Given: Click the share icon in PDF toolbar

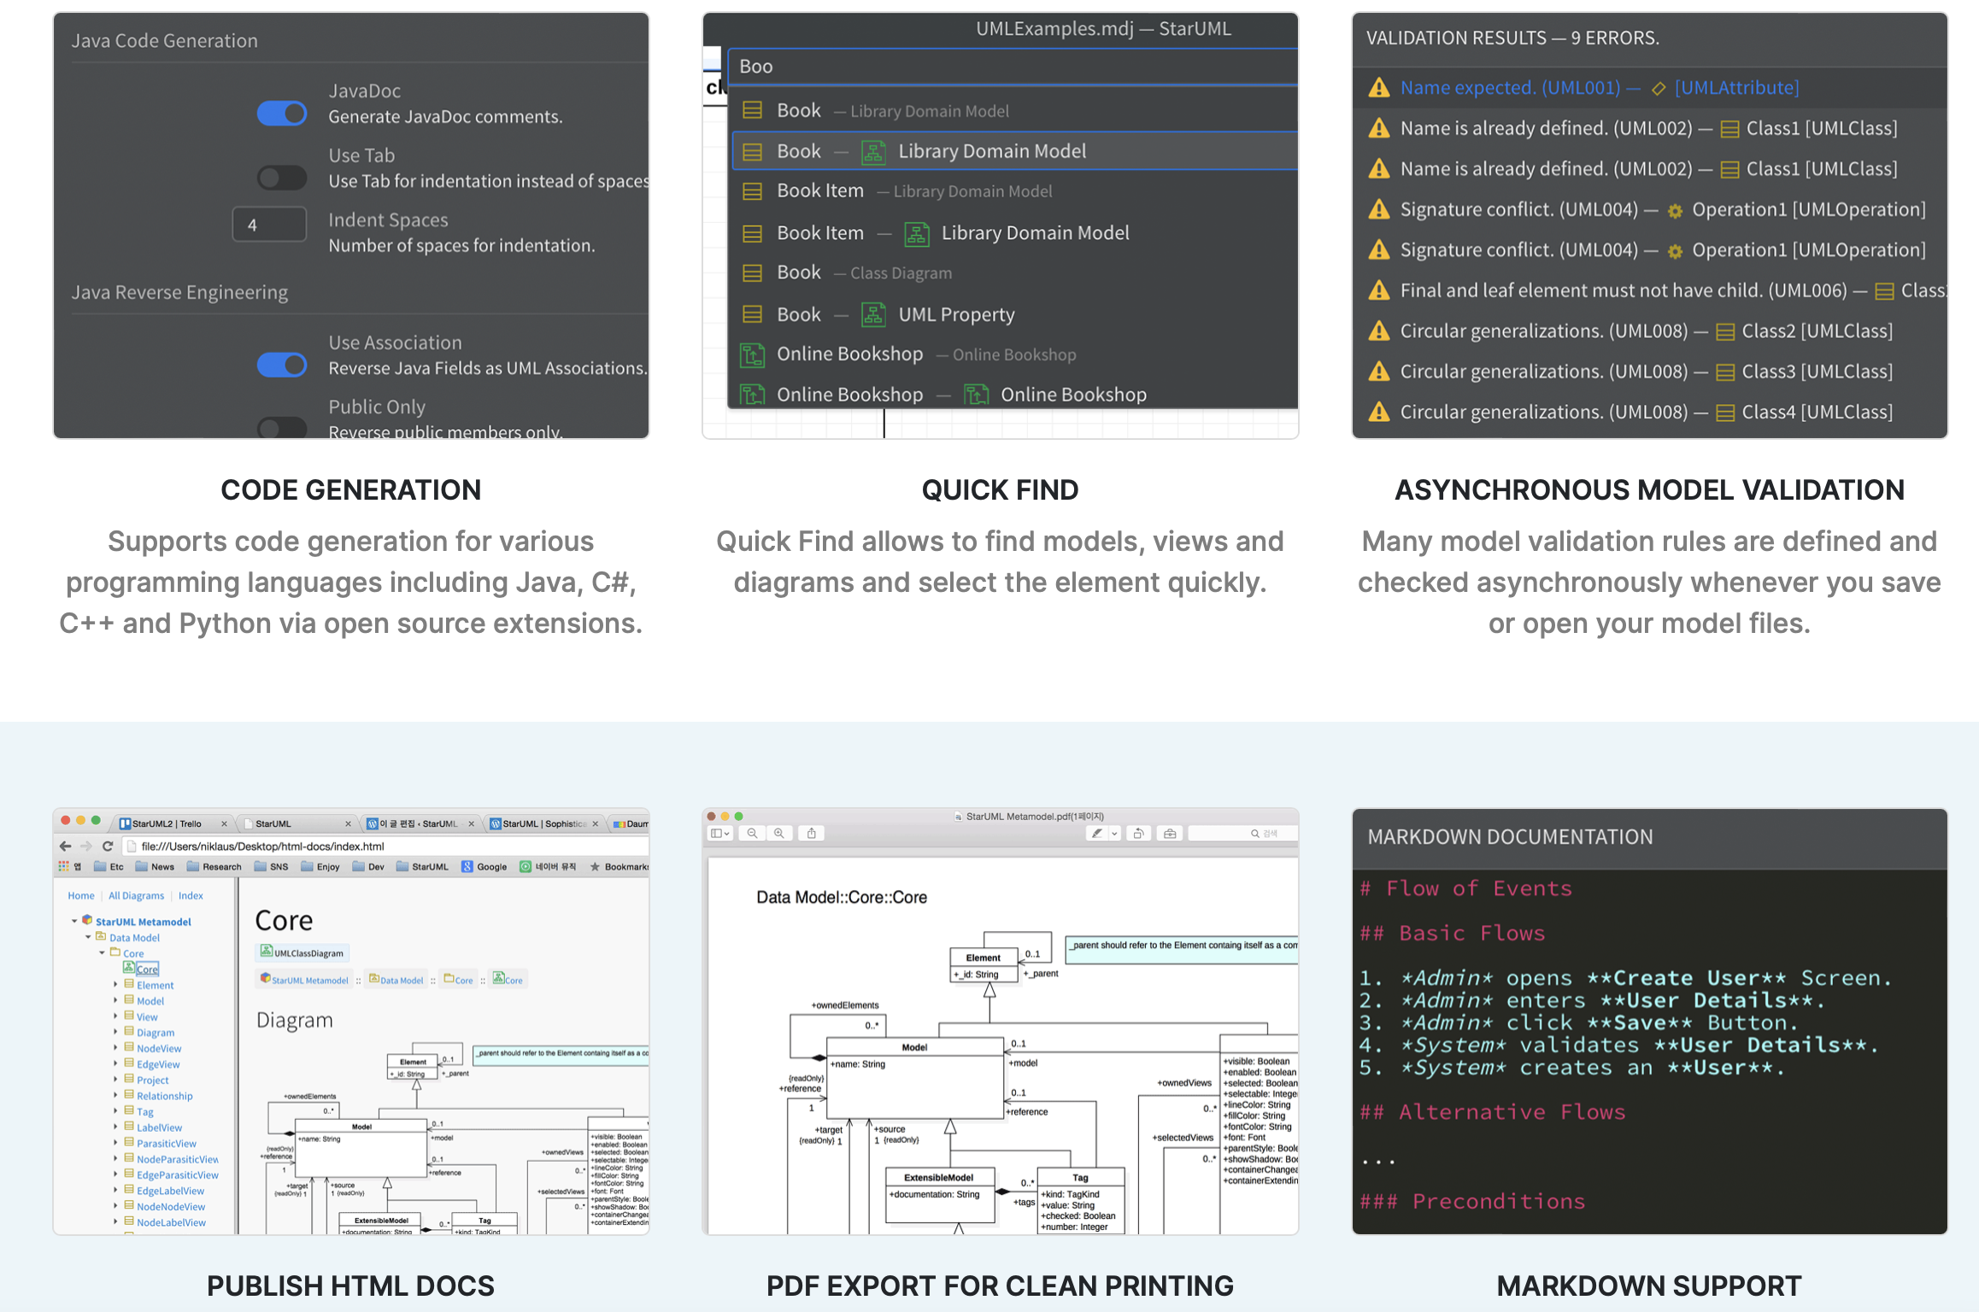Looking at the screenshot, I should point(812,833).
